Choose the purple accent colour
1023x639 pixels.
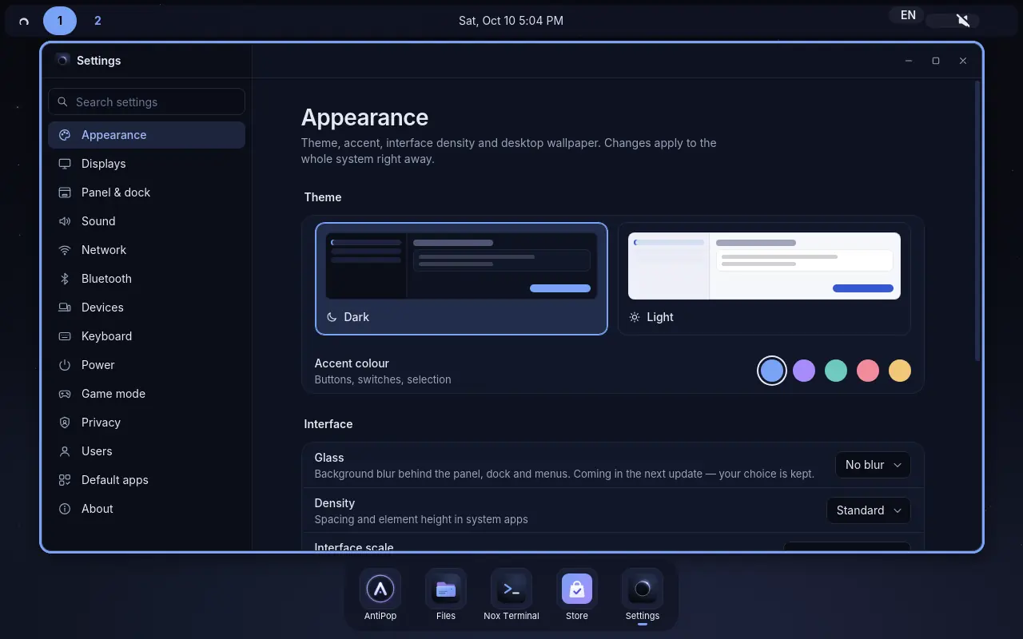coord(804,371)
